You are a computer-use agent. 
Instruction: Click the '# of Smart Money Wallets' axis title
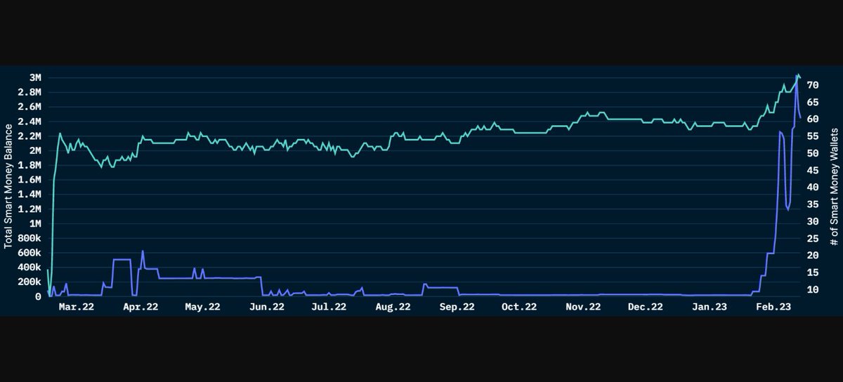click(834, 186)
